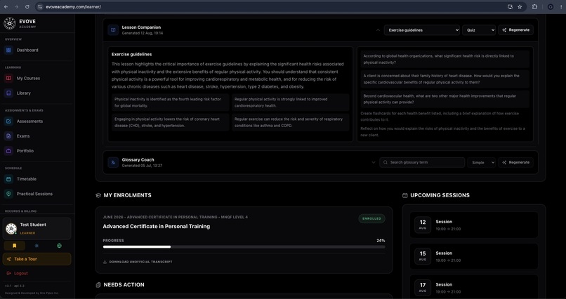
Task: Click the Search glossary term field
Action: pos(422,162)
